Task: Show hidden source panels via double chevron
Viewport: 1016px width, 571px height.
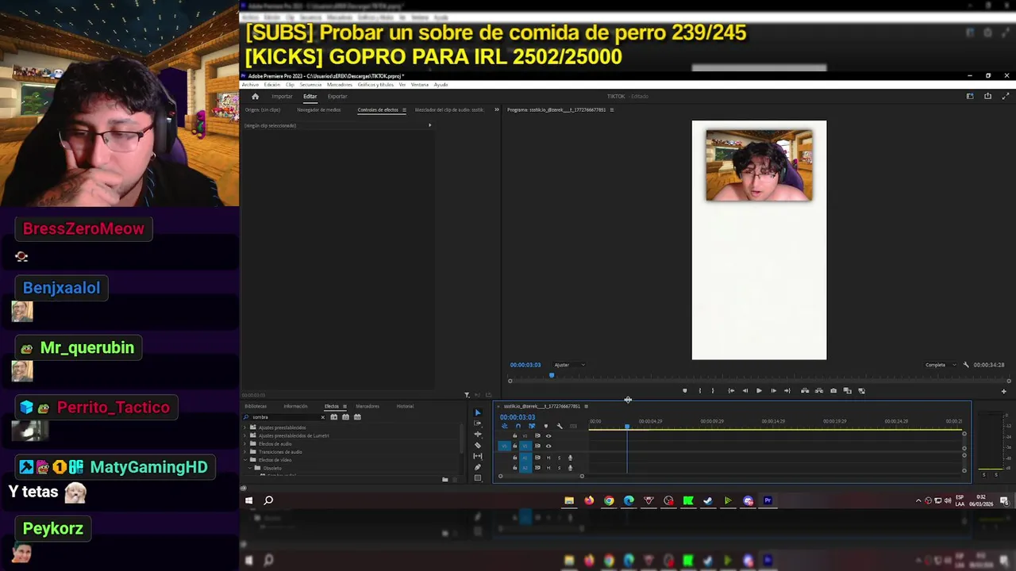Action: 497,109
